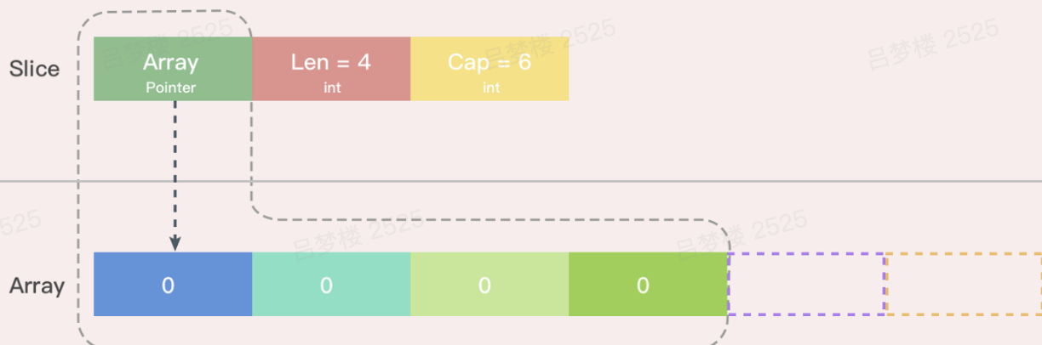The width and height of the screenshot is (1042, 345).
Task: Select the darker green fourth array cell
Action: point(648,284)
